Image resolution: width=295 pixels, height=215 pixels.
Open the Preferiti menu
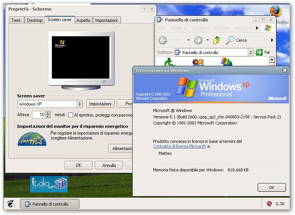click(x=222, y=28)
